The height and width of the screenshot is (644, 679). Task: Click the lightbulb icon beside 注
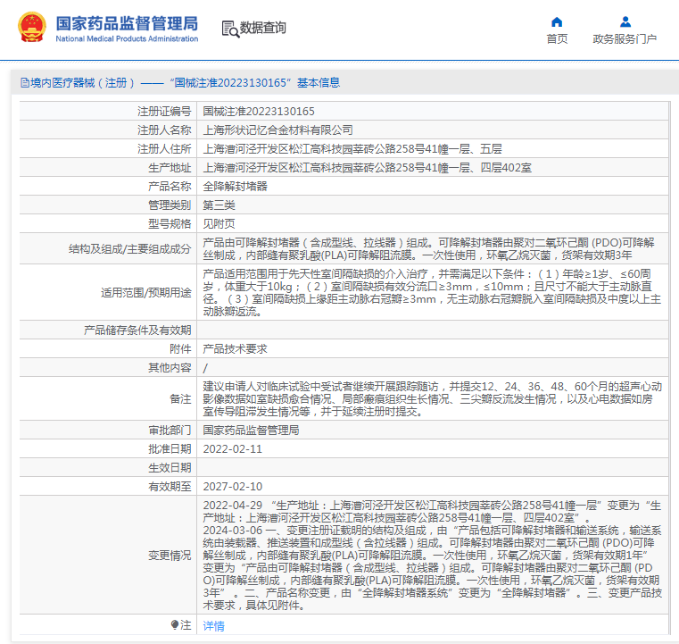point(175,625)
